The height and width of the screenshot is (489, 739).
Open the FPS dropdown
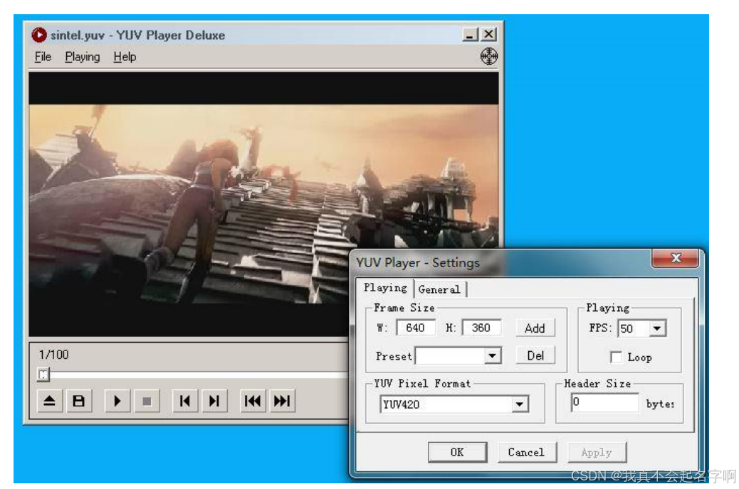[x=657, y=328]
